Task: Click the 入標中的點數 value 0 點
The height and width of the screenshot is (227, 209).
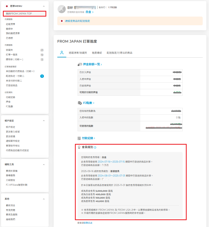Action: [x=178, y=118]
